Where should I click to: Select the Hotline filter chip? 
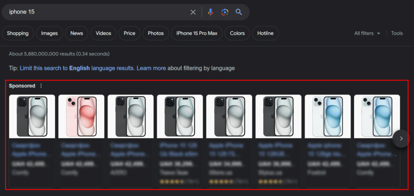[x=265, y=33]
